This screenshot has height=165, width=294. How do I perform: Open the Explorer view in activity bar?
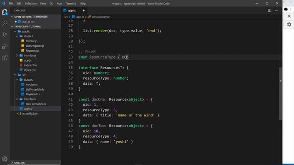point(5,12)
